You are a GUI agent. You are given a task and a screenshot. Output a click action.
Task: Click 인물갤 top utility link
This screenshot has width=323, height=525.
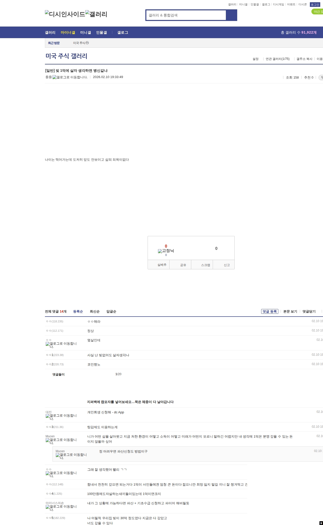tap(255, 5)
